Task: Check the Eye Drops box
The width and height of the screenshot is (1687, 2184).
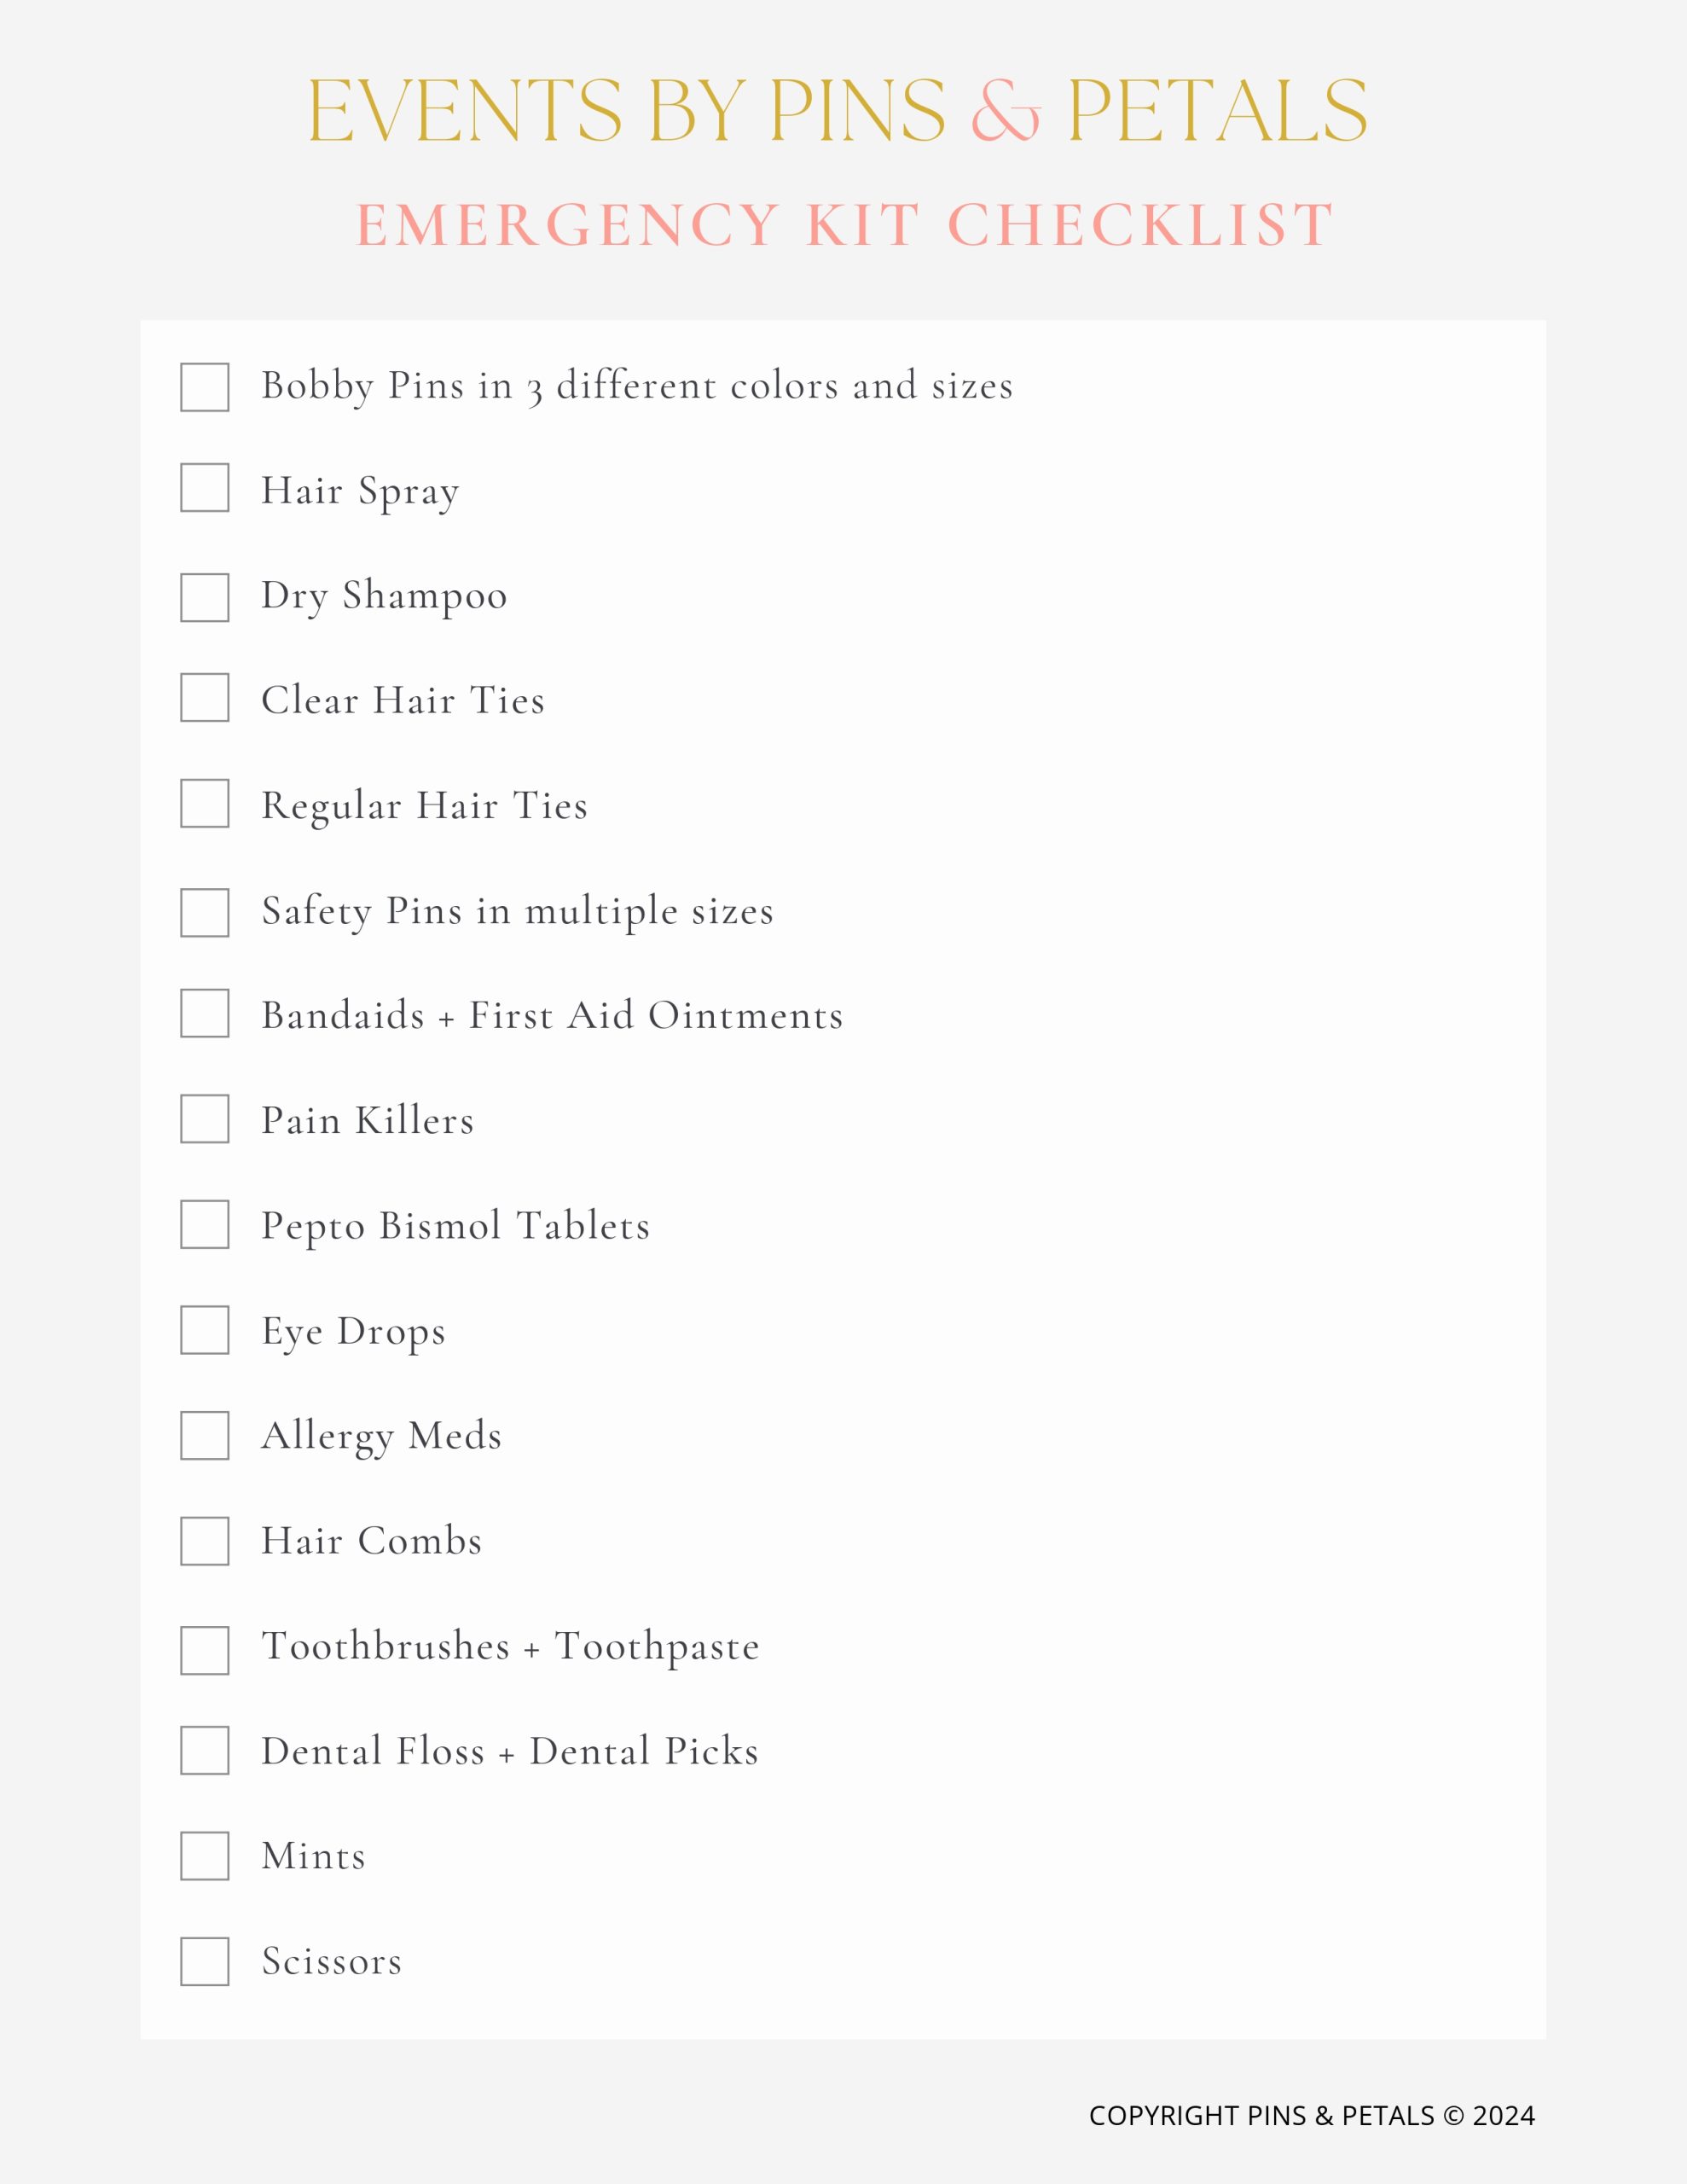Action: click(x=204, y=1329)
